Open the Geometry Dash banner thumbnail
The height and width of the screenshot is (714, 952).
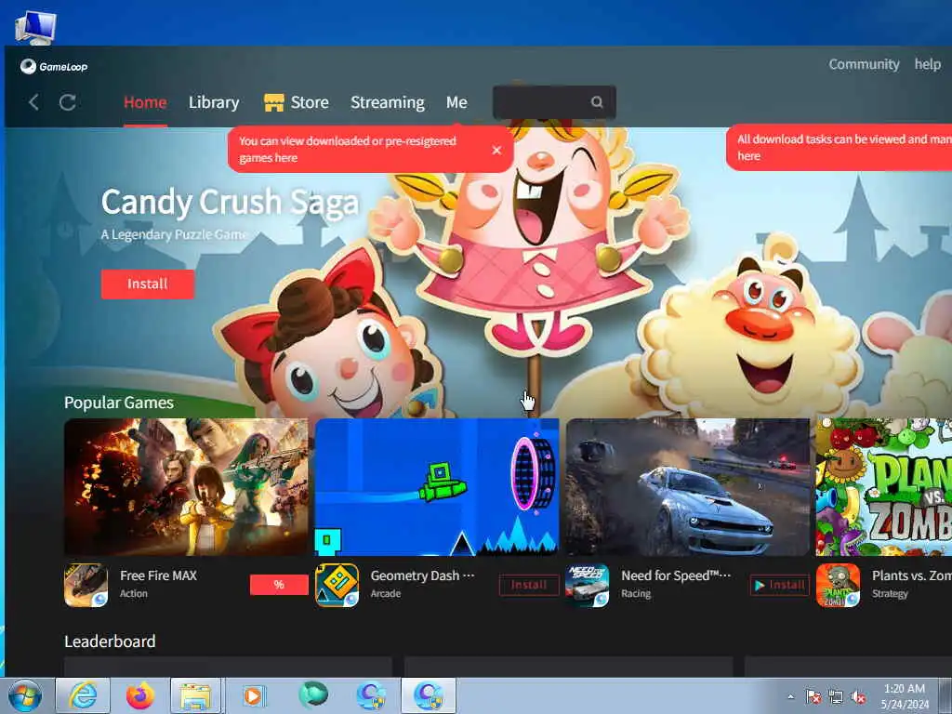pyautogui.click(x=437, y=487)
